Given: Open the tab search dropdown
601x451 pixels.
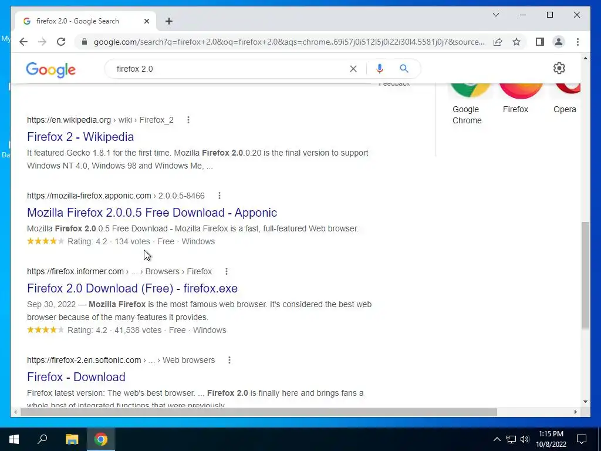Looking at the screenshot, I should 495,15.
